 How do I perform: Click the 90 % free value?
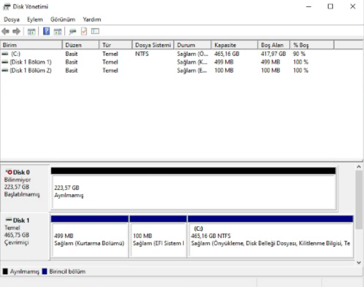click(299, 54)
